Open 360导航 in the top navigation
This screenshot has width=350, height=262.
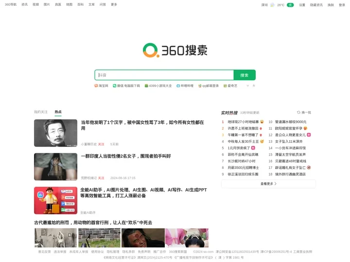[11, 4]
